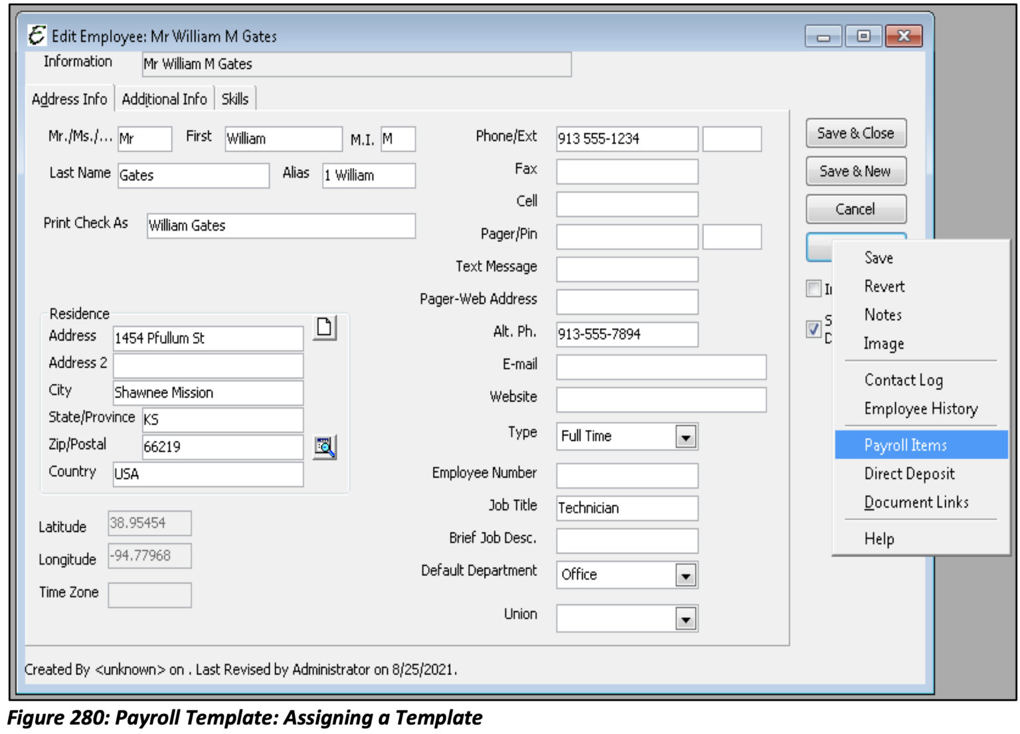
Task: Open Notes from the context menu
Action: tap(883, 315)
